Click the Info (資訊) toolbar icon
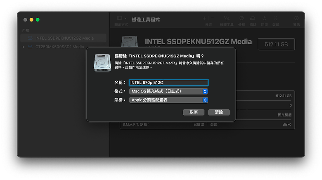This screenshot has width=322, height=180. pyautogui.click(x=296, y=18)
